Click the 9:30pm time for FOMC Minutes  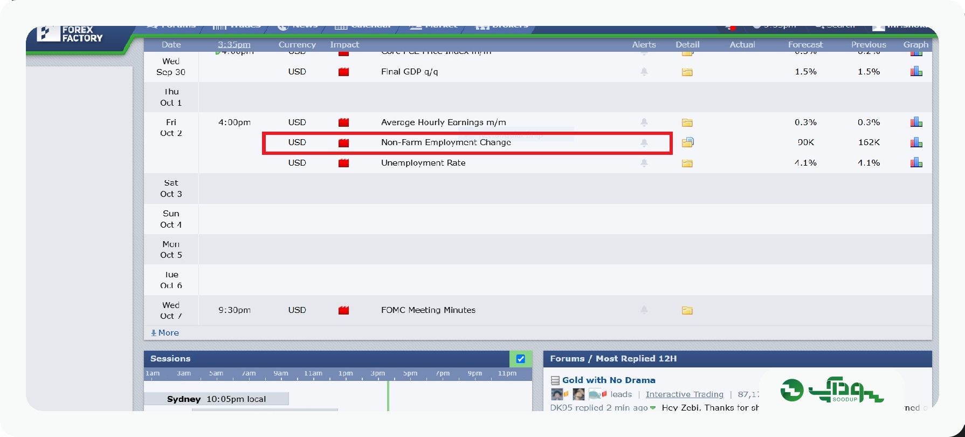235,310
